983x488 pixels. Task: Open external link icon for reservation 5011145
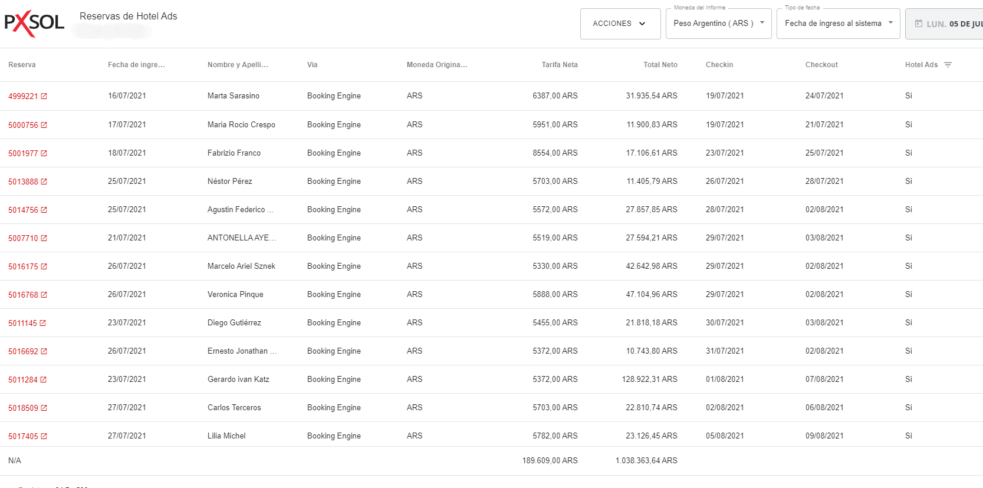pyautogui.click(x=42, y=323)
